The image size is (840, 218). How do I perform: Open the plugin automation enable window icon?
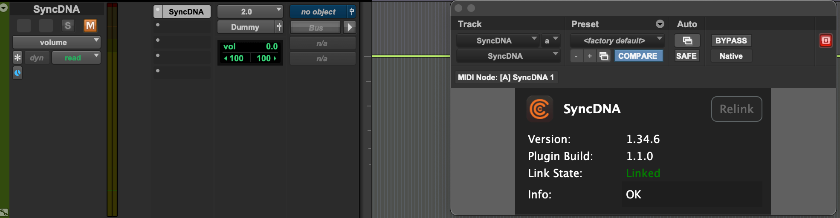(687, 40)
